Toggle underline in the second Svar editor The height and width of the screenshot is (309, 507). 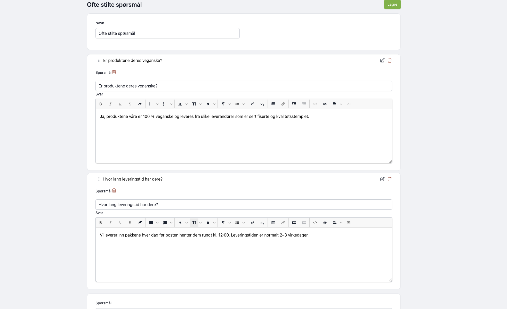[120, 223]
